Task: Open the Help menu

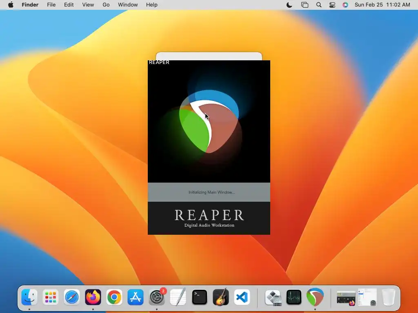Action: click(x=152, y=5)
